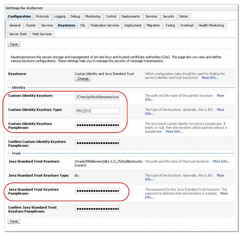Click the 'Custom Identity and Java Standard Trust' value

click(x=104, y=74)
